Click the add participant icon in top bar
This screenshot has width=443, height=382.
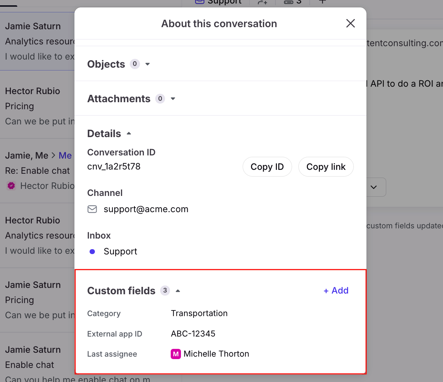(262, 2)
